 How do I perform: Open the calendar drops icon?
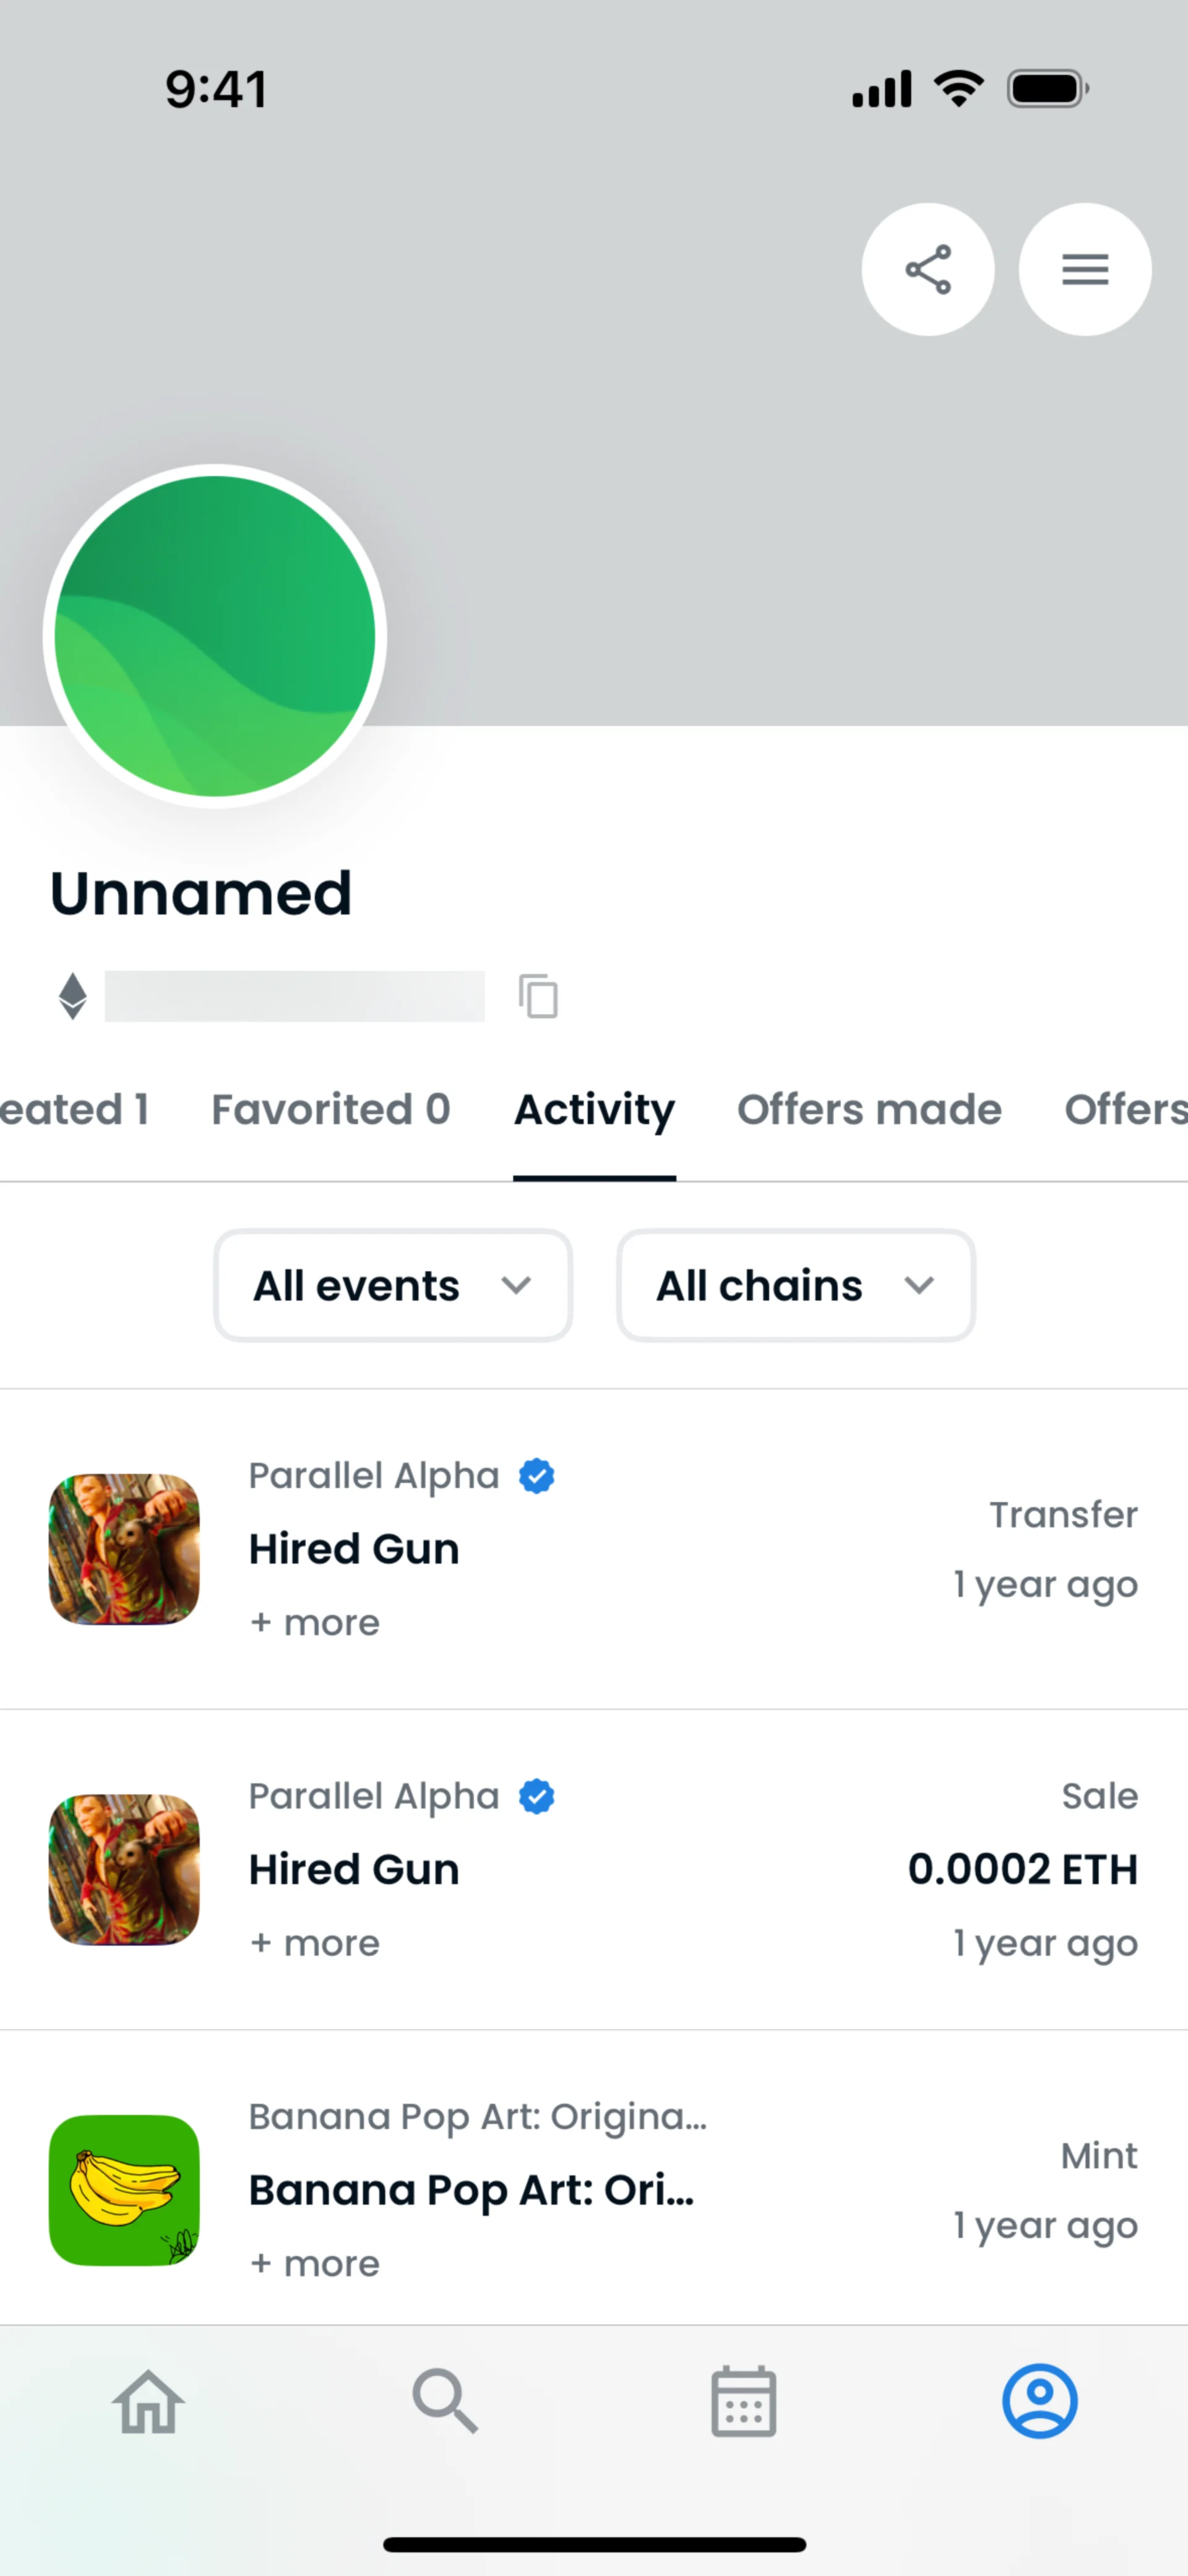pos(743,2402)
